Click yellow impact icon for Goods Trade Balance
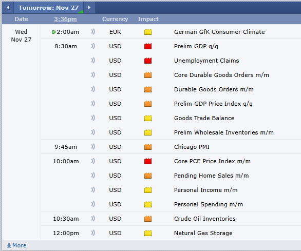The width and height of the screenshot is (301, 251). 148,118
